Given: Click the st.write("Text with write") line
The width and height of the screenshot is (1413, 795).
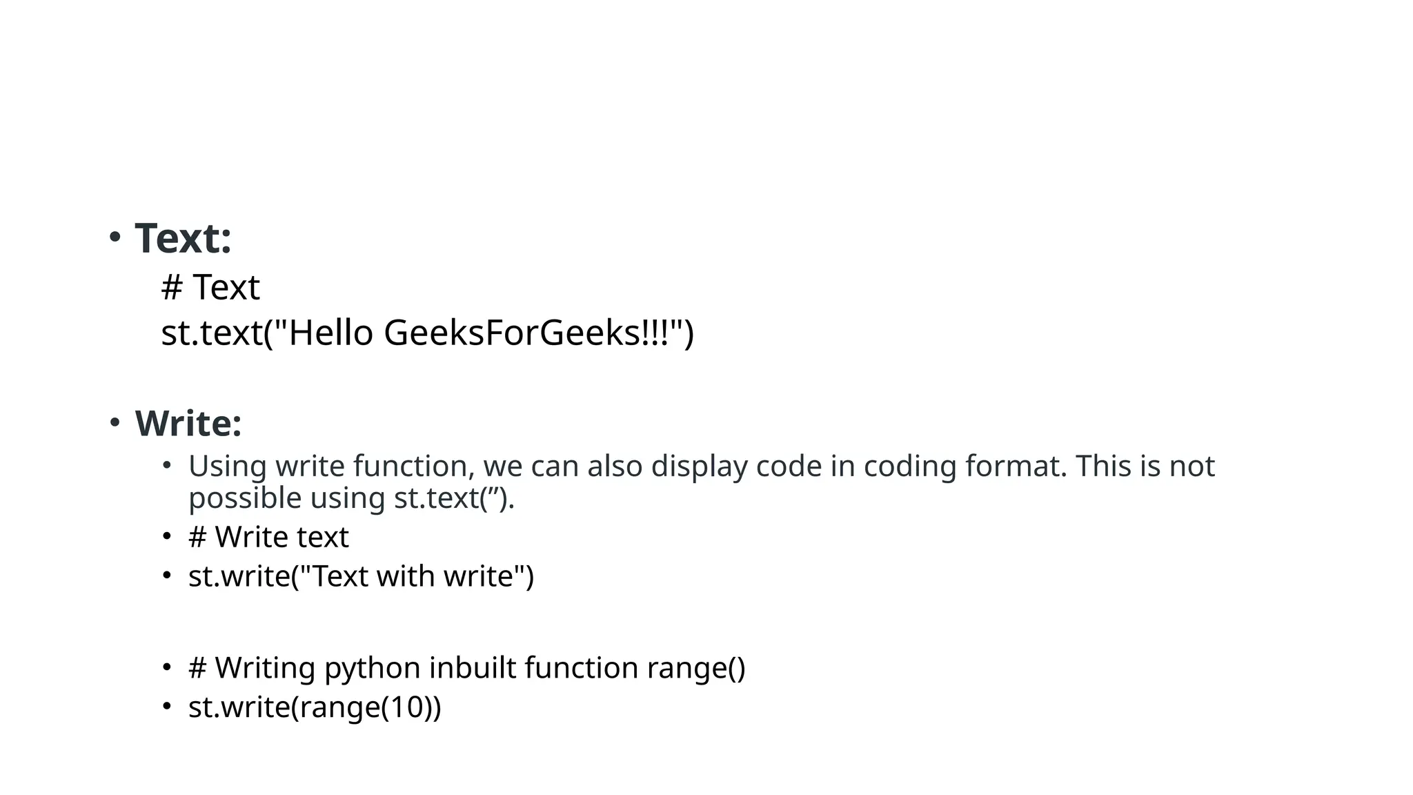Looking at the screenshot, I should click(361, 576).
